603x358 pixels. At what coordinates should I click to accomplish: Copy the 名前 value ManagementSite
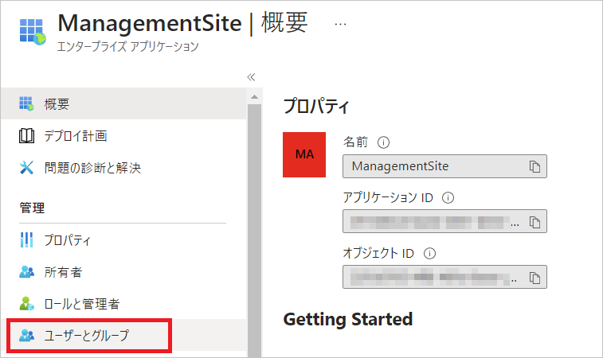534,166
